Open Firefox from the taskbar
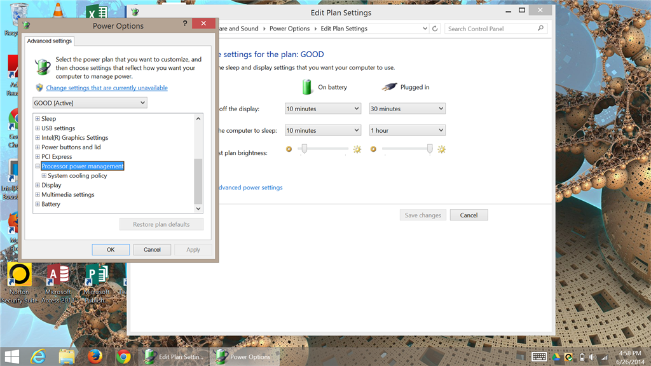Viewport: 651px width, 366px height. [x=95, y=356]
